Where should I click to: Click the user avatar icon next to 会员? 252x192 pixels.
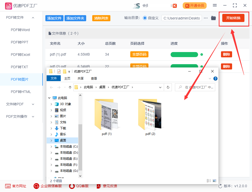(x=137, y=6)
